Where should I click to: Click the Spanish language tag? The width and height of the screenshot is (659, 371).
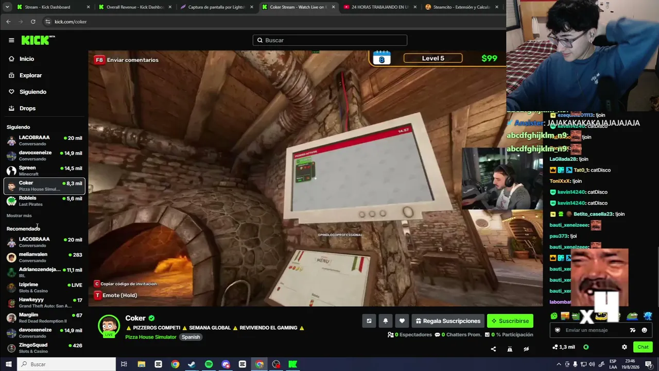[190, 337]
